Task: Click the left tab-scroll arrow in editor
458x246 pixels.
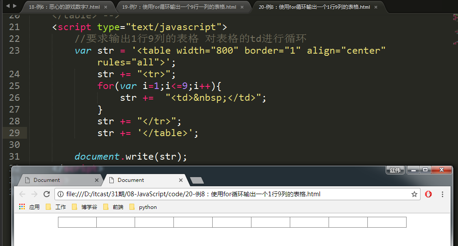Action: tap(7, 6)
